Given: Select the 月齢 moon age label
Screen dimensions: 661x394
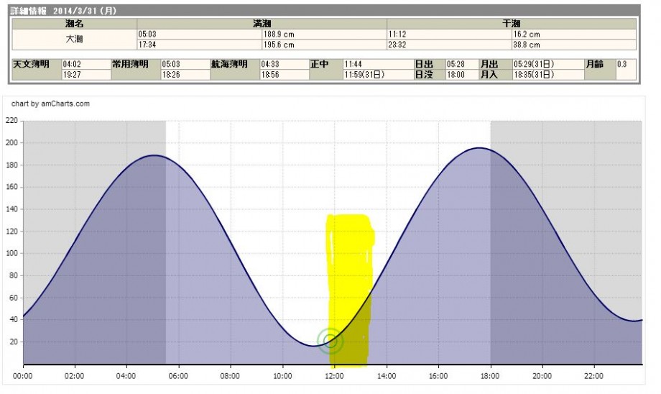Looking at the screenshot, I should (594, 64).
